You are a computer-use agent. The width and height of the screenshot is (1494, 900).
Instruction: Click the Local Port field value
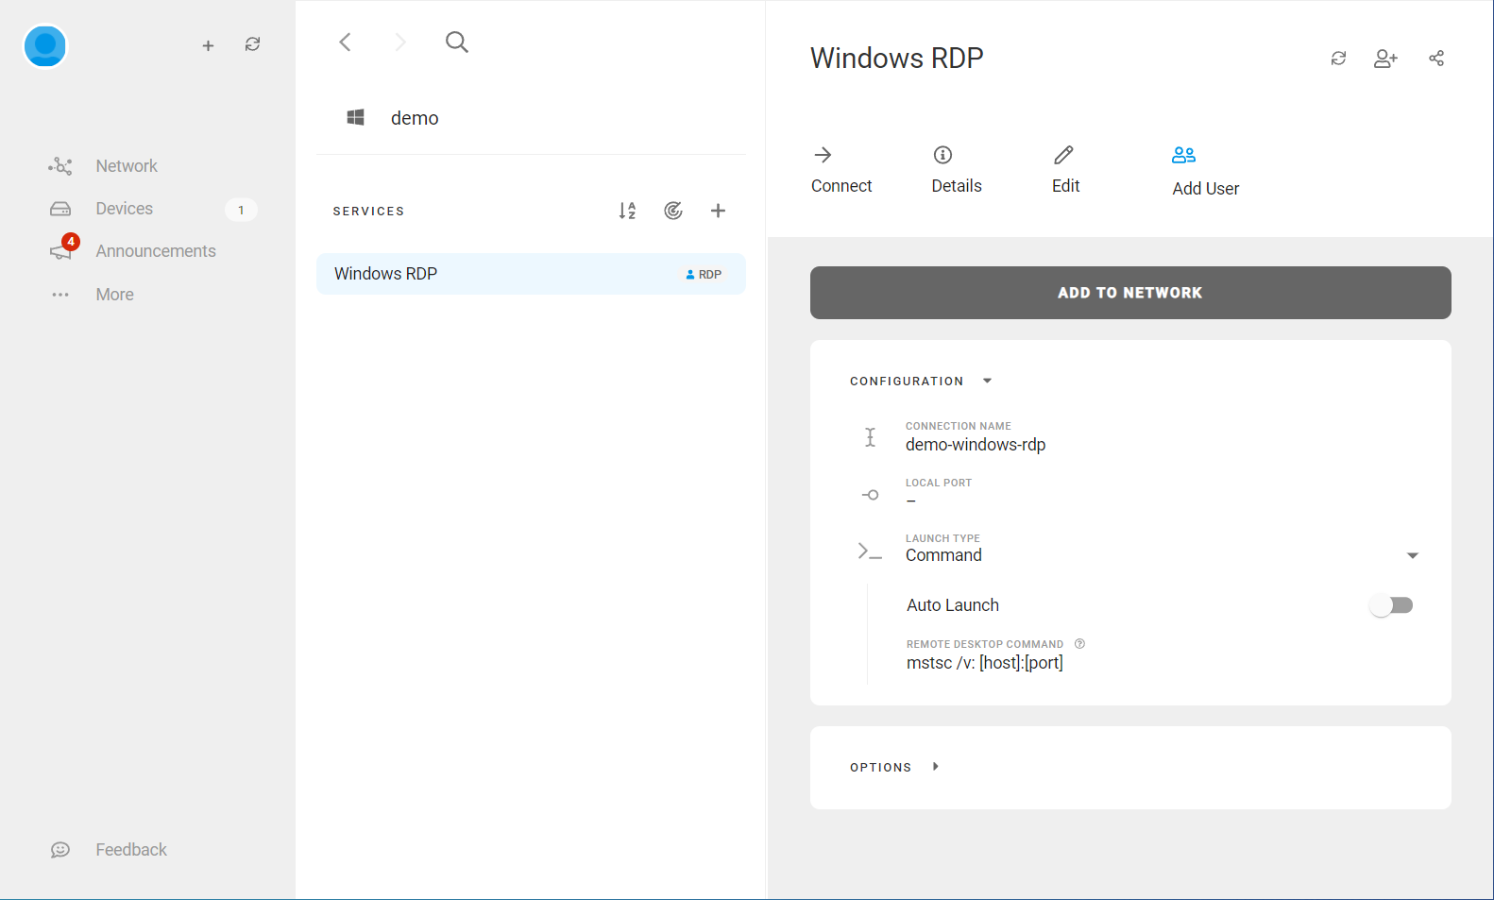(x=911, y=501)
